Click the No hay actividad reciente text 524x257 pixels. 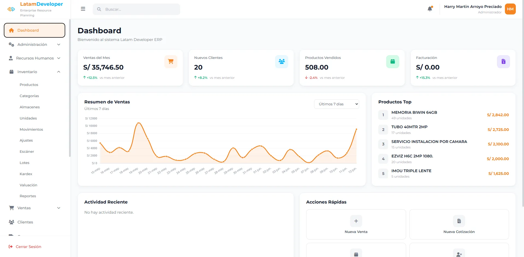point(109,212)
